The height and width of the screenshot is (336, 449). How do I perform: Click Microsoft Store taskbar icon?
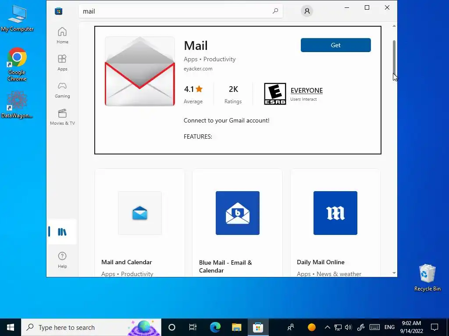(258, 327)
